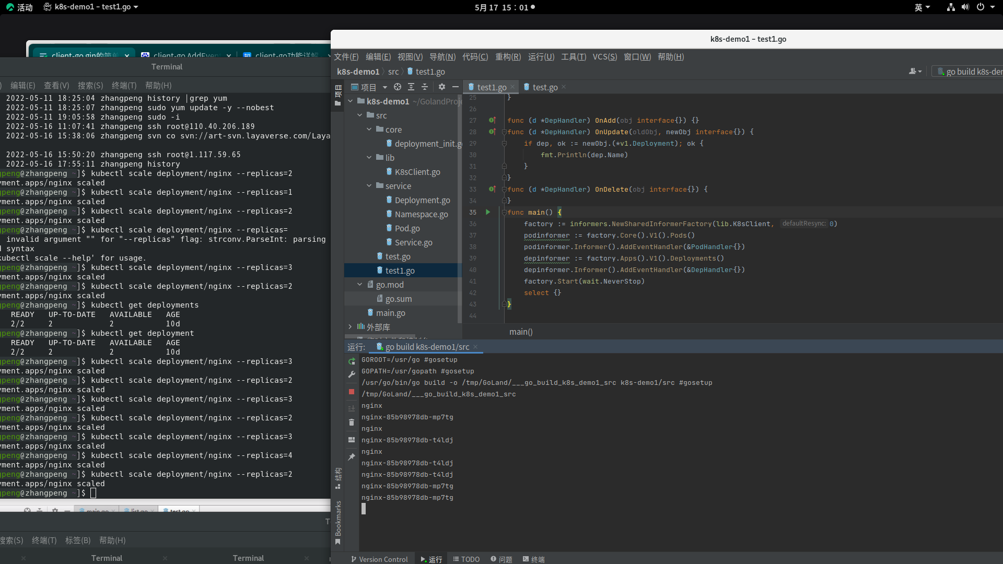Image resolution: width=1003 pixels, height=564 pixels.
Task: Click the main() breadcrumb below the editor
Action: tap(521, 332)
